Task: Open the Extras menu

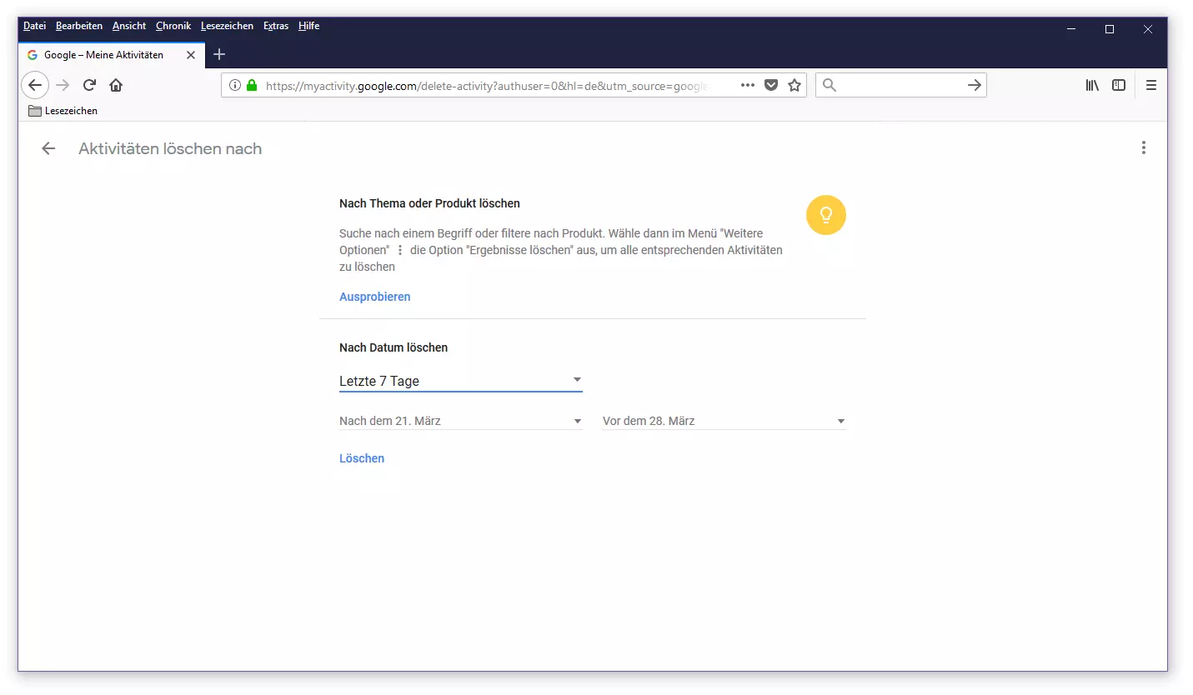Action: [276, 26]
